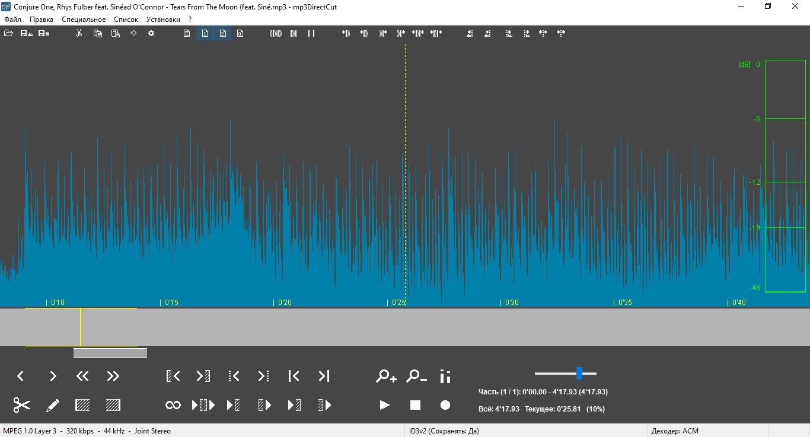This screenshot has width=810, height=437.
Task: Open the Специальное menu
Action: 84,19
